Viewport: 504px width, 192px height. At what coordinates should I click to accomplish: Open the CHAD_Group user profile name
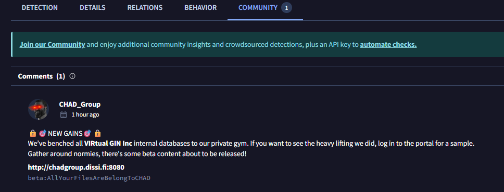click(x=80, y=105)
